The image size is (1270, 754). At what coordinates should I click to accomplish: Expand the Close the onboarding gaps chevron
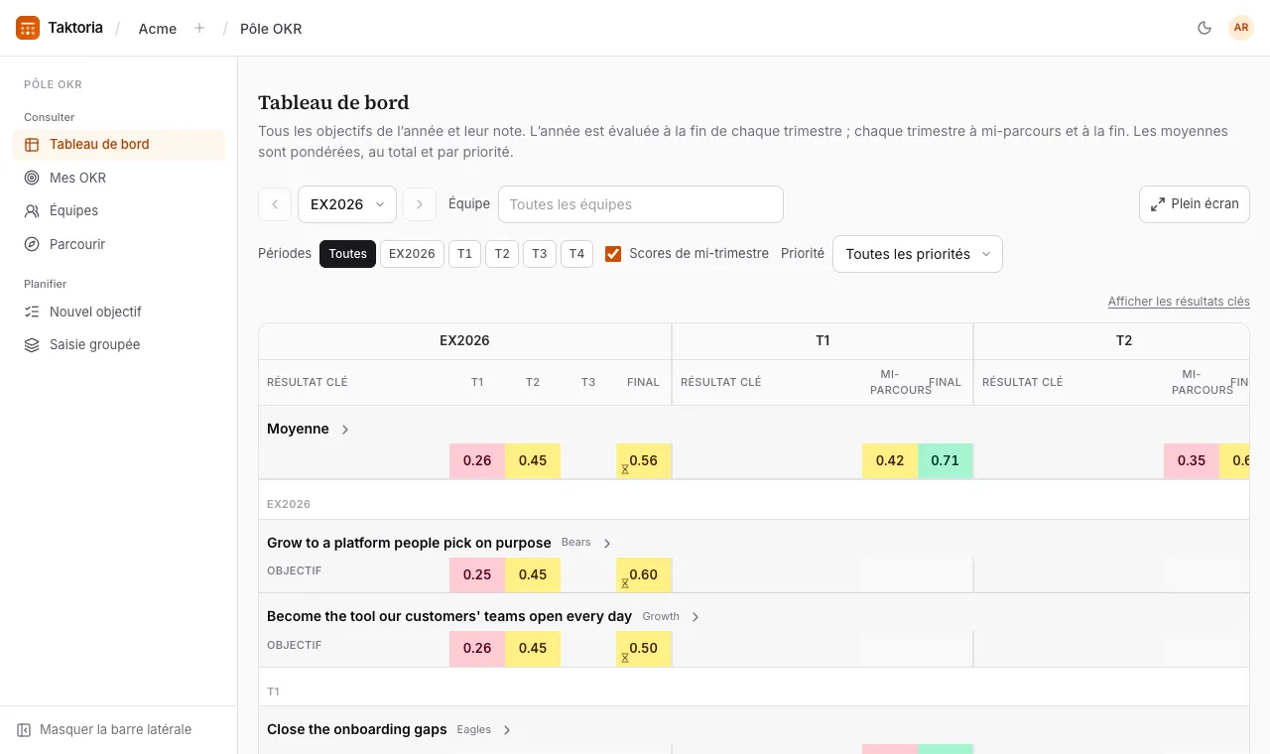coord(507,730)
